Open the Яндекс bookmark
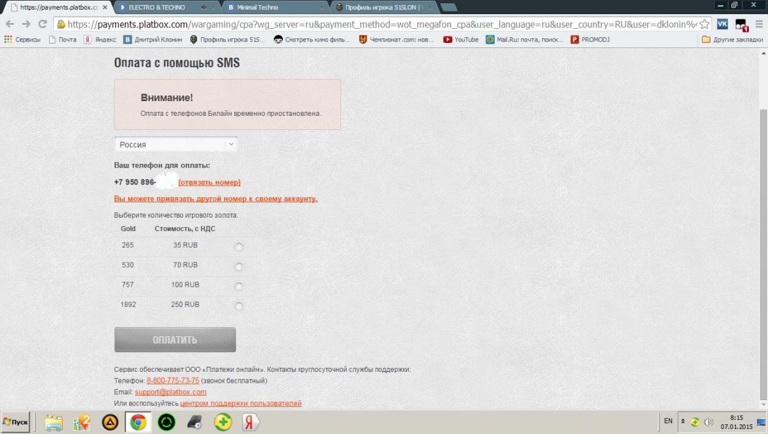The height and width of the screenshot is (434, 768). coord(100,39)
